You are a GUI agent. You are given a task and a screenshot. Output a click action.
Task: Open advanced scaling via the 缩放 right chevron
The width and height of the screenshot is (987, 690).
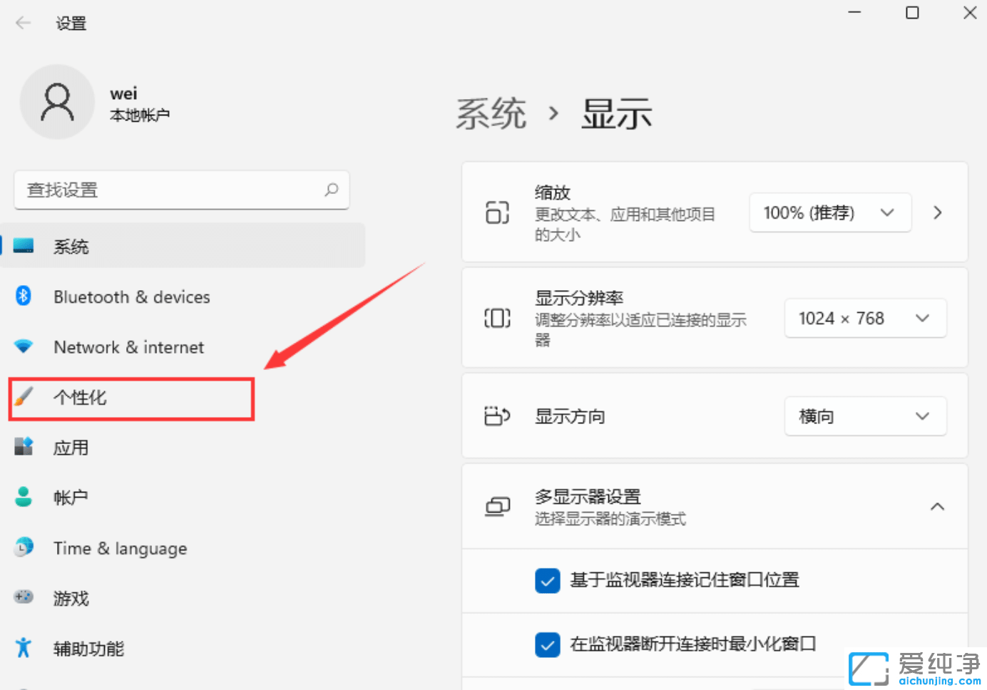click(x=938, y=212)
